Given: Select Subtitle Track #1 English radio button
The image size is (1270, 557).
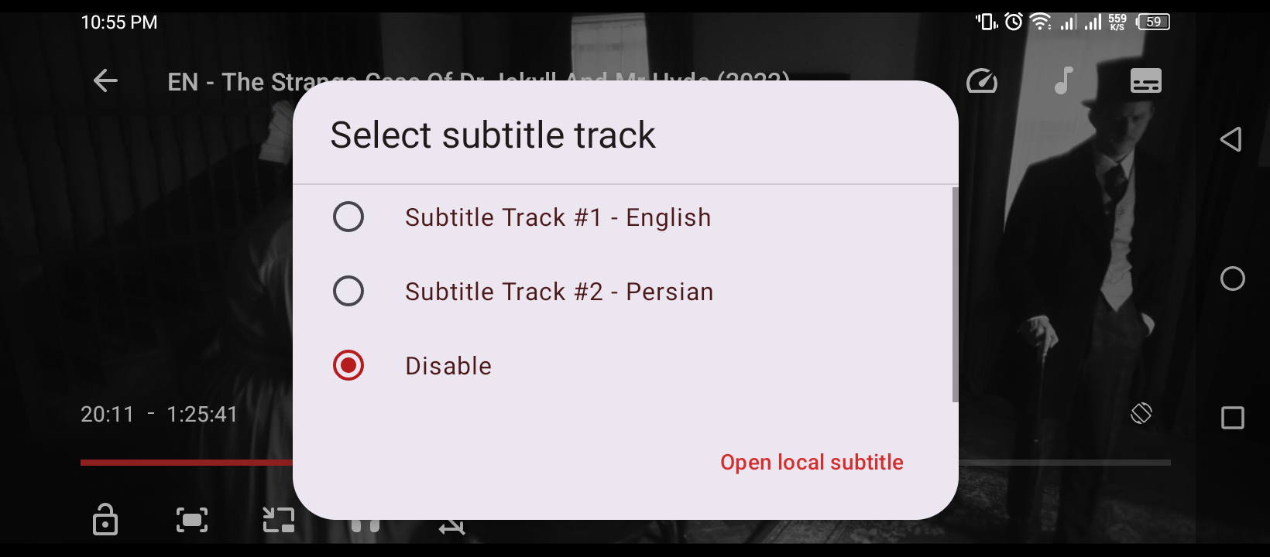Looking at the screenshot, I should click(348, 217).
